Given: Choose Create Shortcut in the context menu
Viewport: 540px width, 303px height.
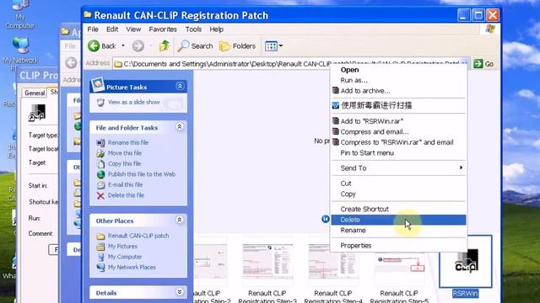Looking at the screenshot, I should point(398,209).
